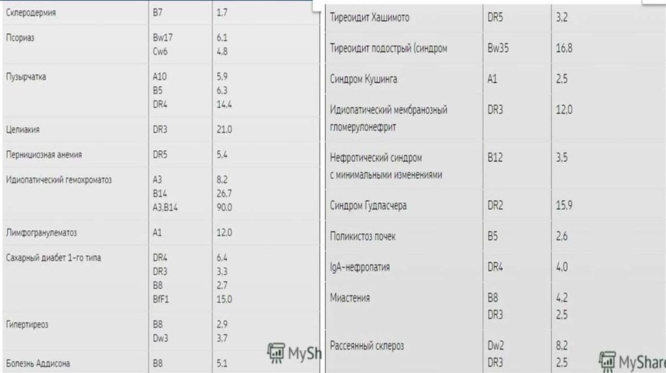Select Идиопатический гемохроматоз row label

click(x=59, y=179)
